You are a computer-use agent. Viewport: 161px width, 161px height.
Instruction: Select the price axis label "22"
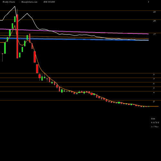[154, 12]
